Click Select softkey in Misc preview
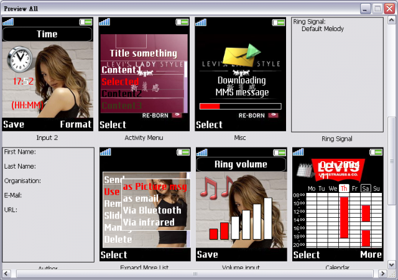The width and height of the screenshot is (398, 280). pyautogui.click(x=209, y=124)
